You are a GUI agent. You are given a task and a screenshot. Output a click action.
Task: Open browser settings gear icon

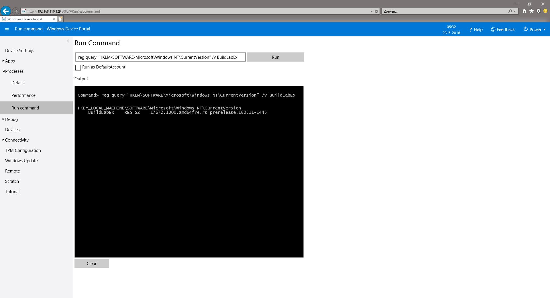point(539,11)
